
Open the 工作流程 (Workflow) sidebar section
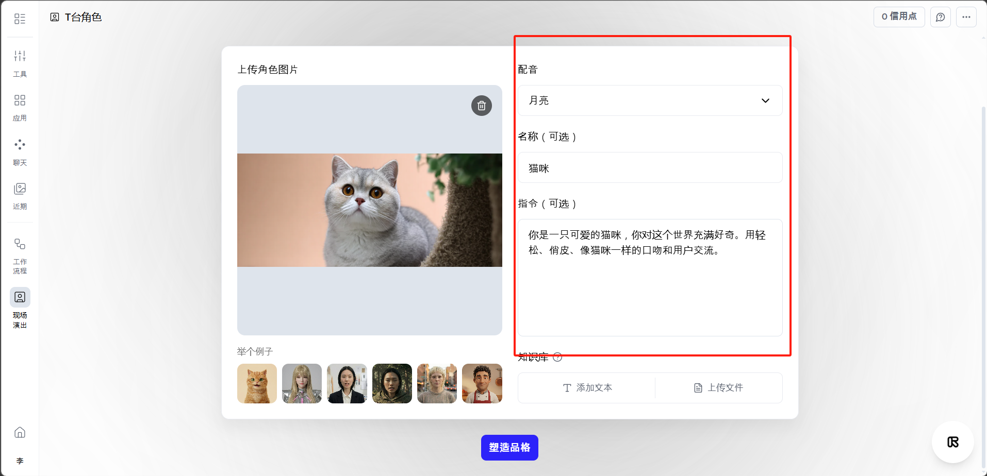[x=20, y=256]
